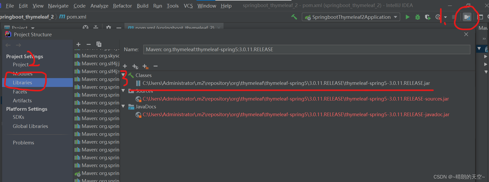Select the thymeleaf-spring5-3.0.11.RELEASE.jar classes path

point(286,83)
